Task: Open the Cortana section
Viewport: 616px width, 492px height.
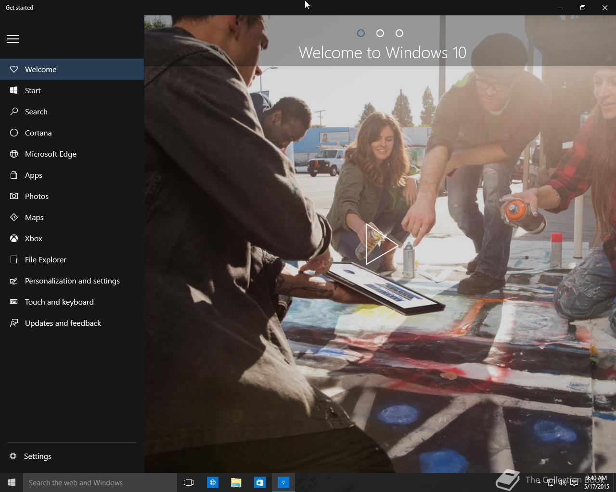Action: (x=72, y=133)
